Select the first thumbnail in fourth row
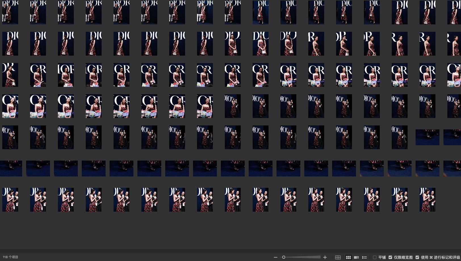Screen dimensions: 461x261 coord(10,106)
